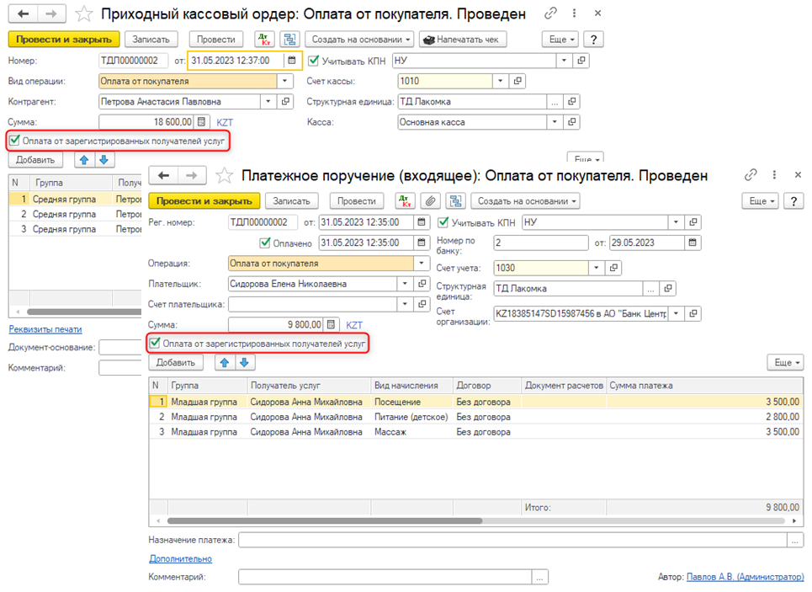Viewport: 812px width, 592px height.
Task: Uncheck Оплата от зарегистрированных получателей услуг in payment order
Action: click(x=155, y=344)
